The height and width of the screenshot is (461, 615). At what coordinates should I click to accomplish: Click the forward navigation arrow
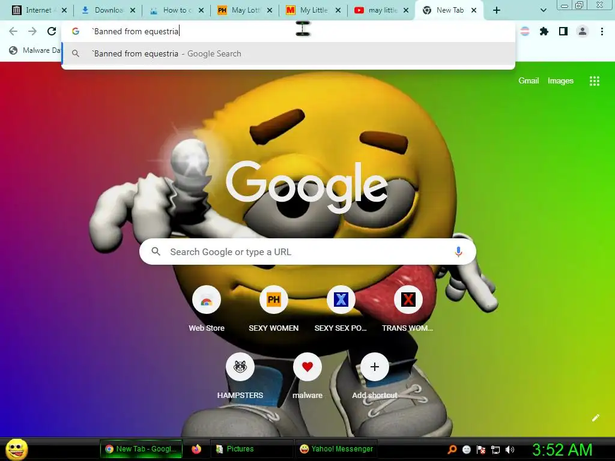(32, 31)
